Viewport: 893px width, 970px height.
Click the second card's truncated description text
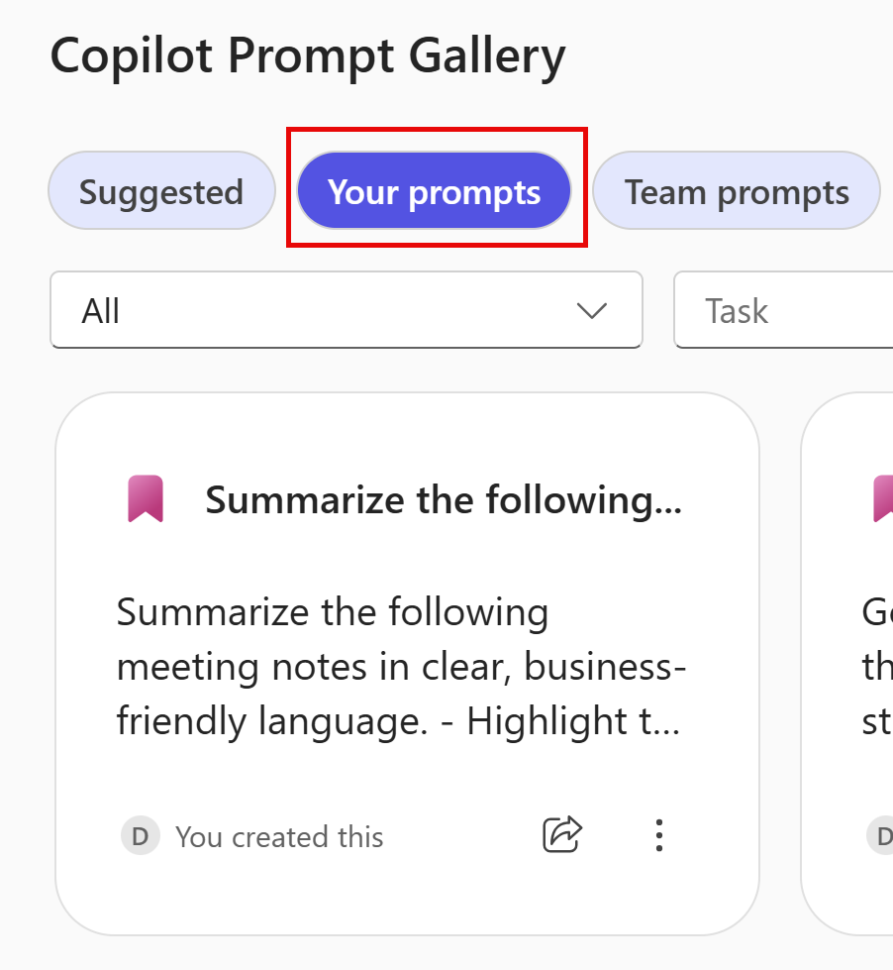pos(877,667)
